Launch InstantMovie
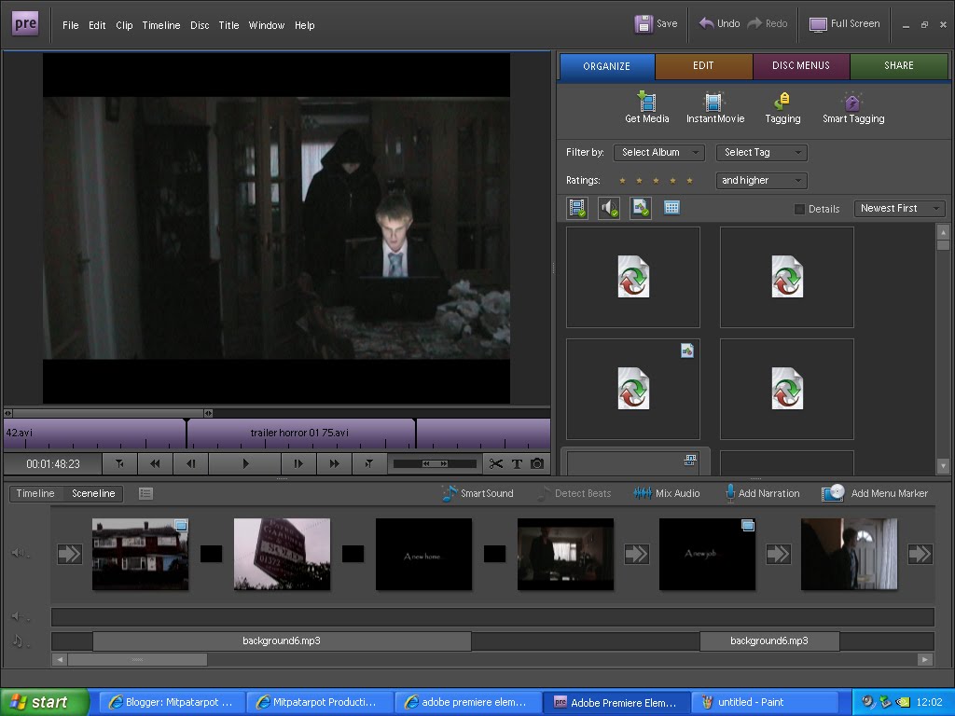The height and width of the screenshot is (716, 955). pyautogui.click(x=715, y=108)
